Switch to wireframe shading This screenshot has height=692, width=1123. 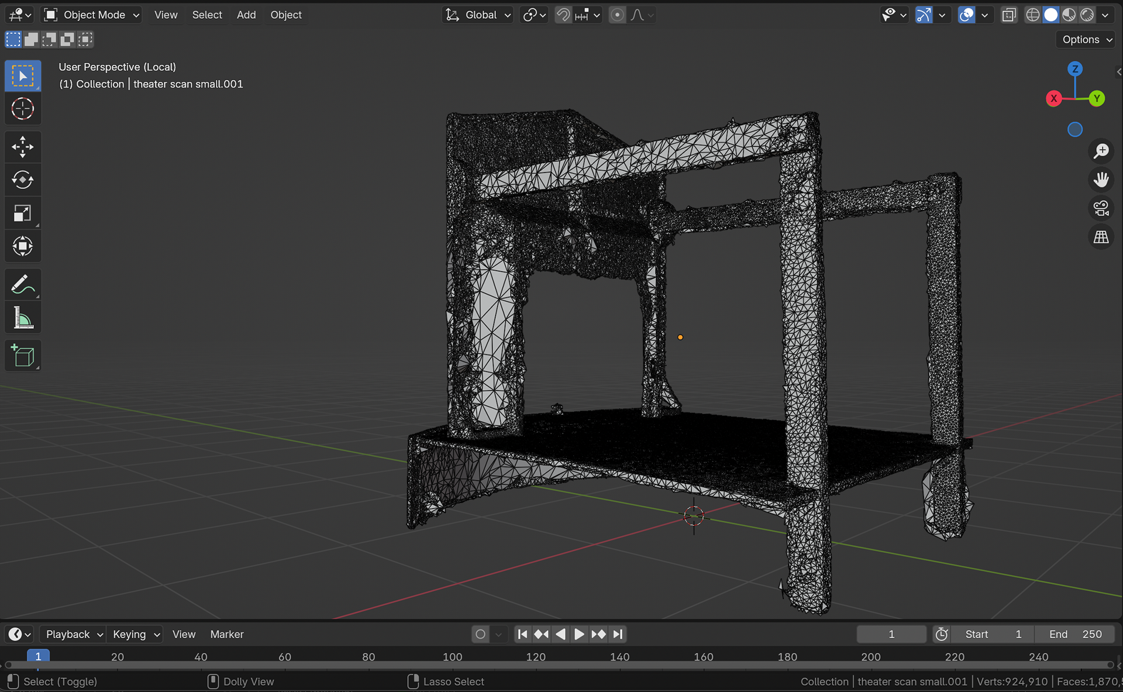coord(1033,15)
